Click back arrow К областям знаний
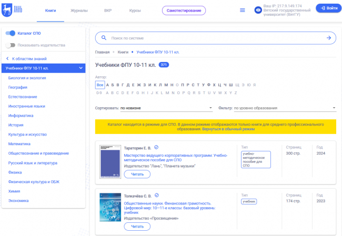This screenshot has width=342, height=236. (x=8, y=58)
